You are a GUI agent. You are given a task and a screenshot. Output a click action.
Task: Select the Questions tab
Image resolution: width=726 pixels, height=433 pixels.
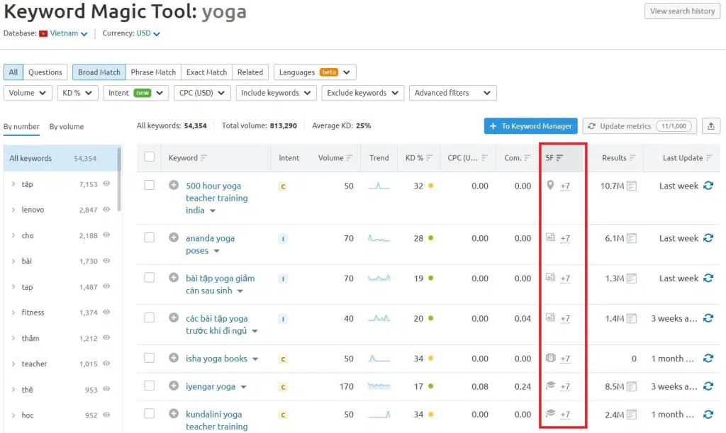pos(45,72)
